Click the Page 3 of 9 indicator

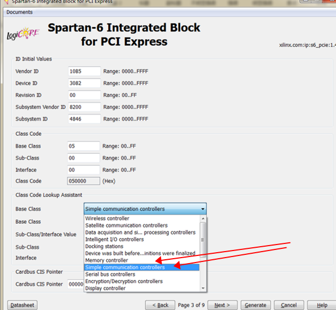(191, 305)
